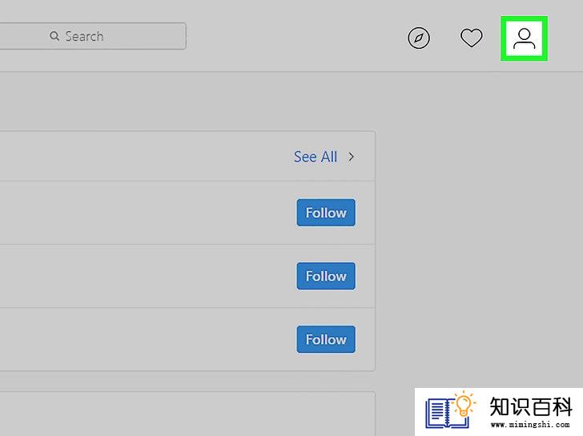
Task: Follow the first suggested account
Action: [x=326, y=213]
